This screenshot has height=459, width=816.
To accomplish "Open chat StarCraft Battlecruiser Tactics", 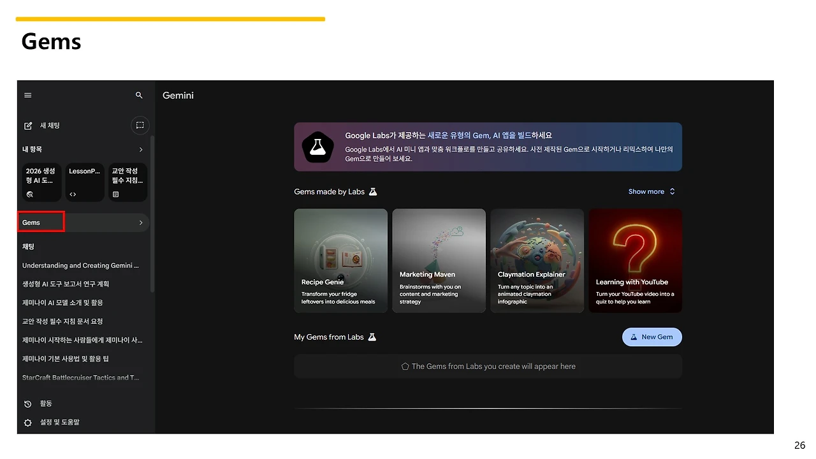I will point(80,377).
